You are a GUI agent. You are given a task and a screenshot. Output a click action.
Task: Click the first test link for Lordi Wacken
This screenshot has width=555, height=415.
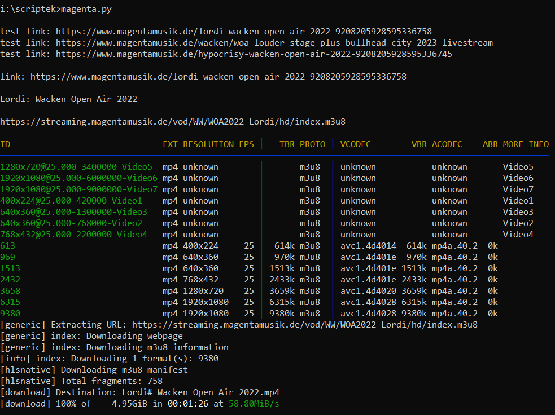pos(243,32)
